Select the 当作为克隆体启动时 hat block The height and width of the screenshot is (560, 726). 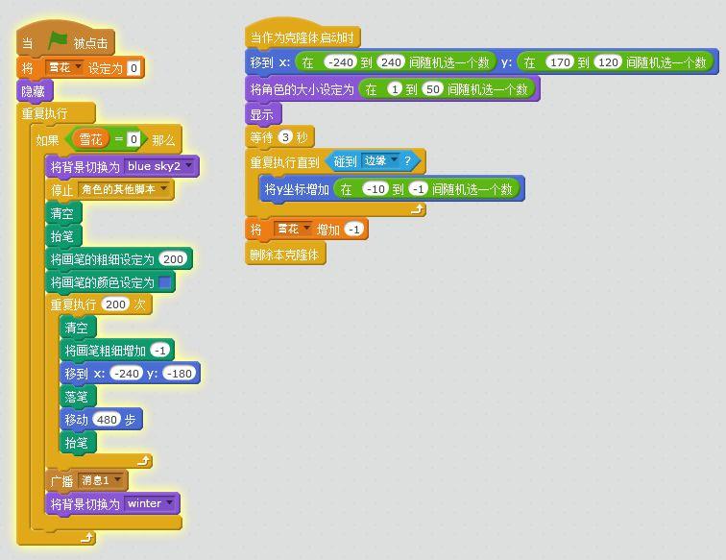(x=302, y=36)
